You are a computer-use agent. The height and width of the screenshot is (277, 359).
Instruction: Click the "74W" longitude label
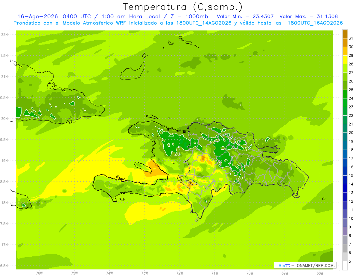pyautogui.click(x=109, y=273)
